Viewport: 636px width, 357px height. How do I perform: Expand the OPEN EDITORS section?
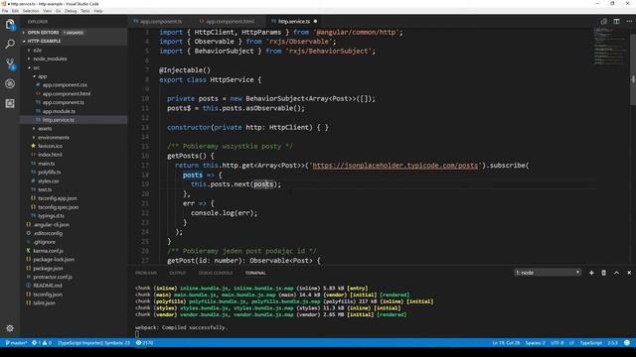point(43,33)
